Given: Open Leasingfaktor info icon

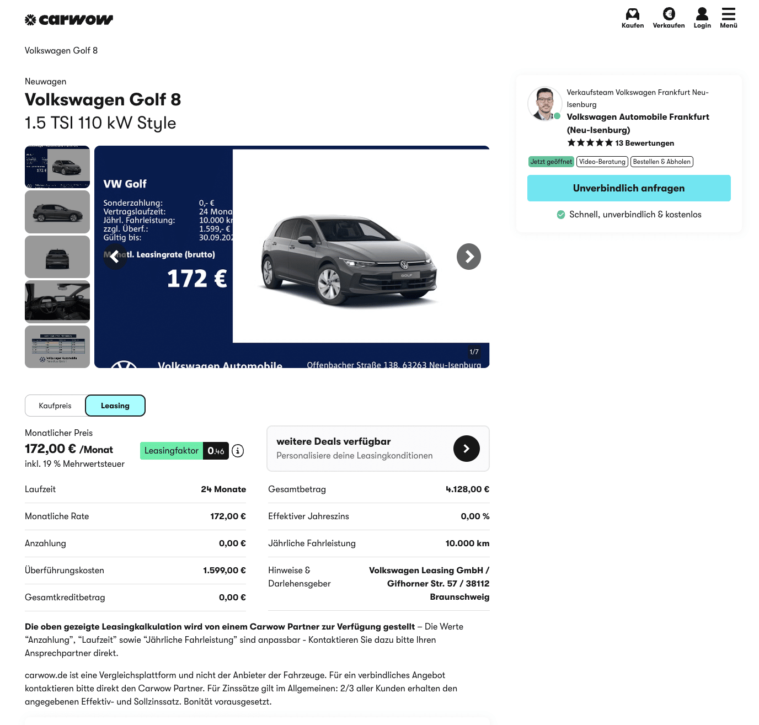Looking at the screenshot, I should click(x=238, y=451).
